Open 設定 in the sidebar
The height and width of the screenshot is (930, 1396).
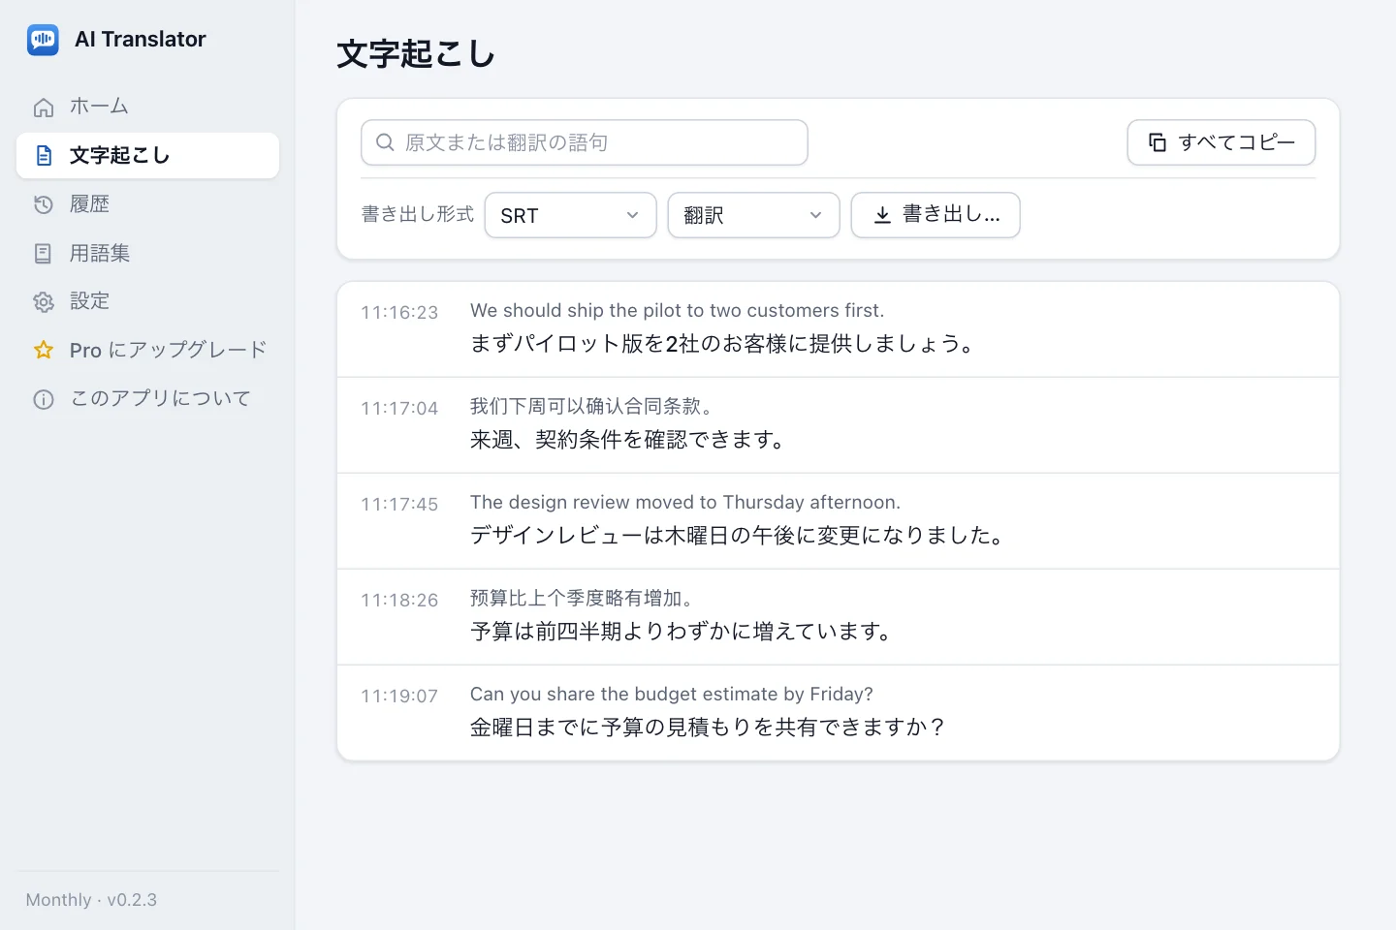coord(147,301)
